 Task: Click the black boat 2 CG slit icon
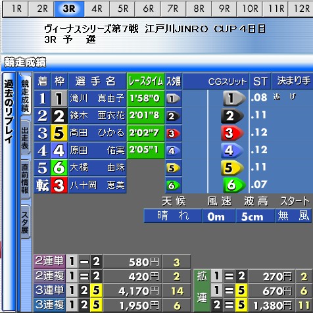coord(232,116)
